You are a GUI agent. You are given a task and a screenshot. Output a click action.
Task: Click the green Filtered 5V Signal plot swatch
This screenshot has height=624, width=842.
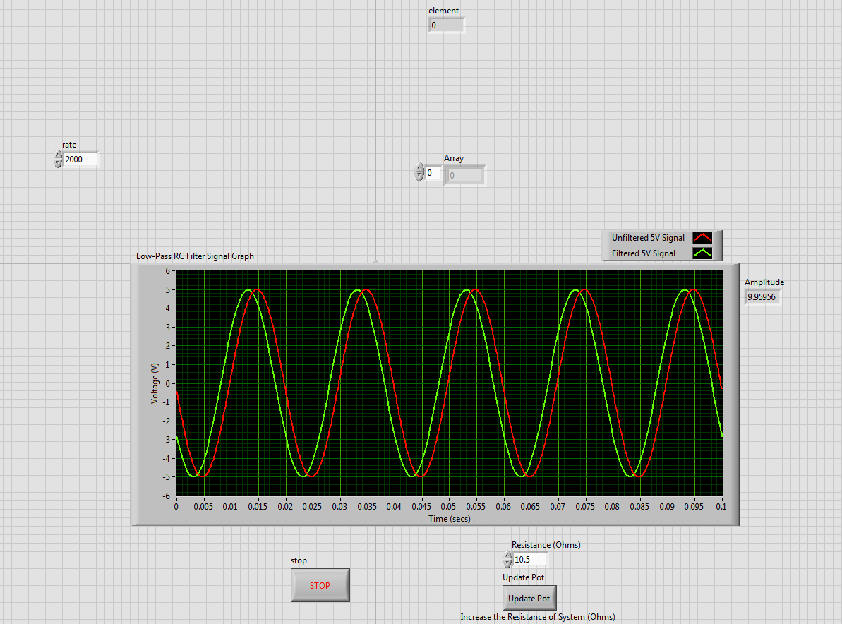[702, 253]
